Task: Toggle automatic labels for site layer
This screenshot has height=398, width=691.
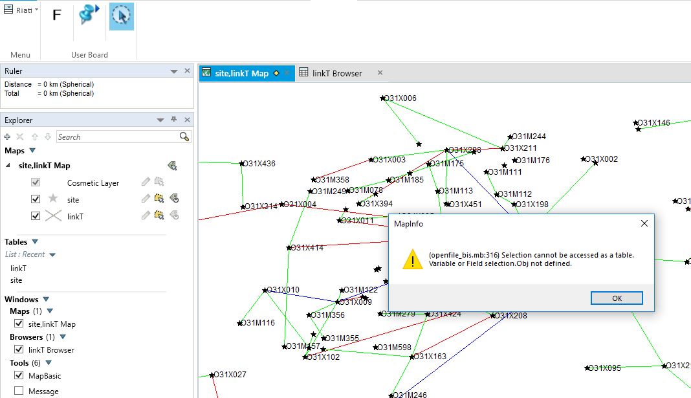Action: [x=175, y=198]
